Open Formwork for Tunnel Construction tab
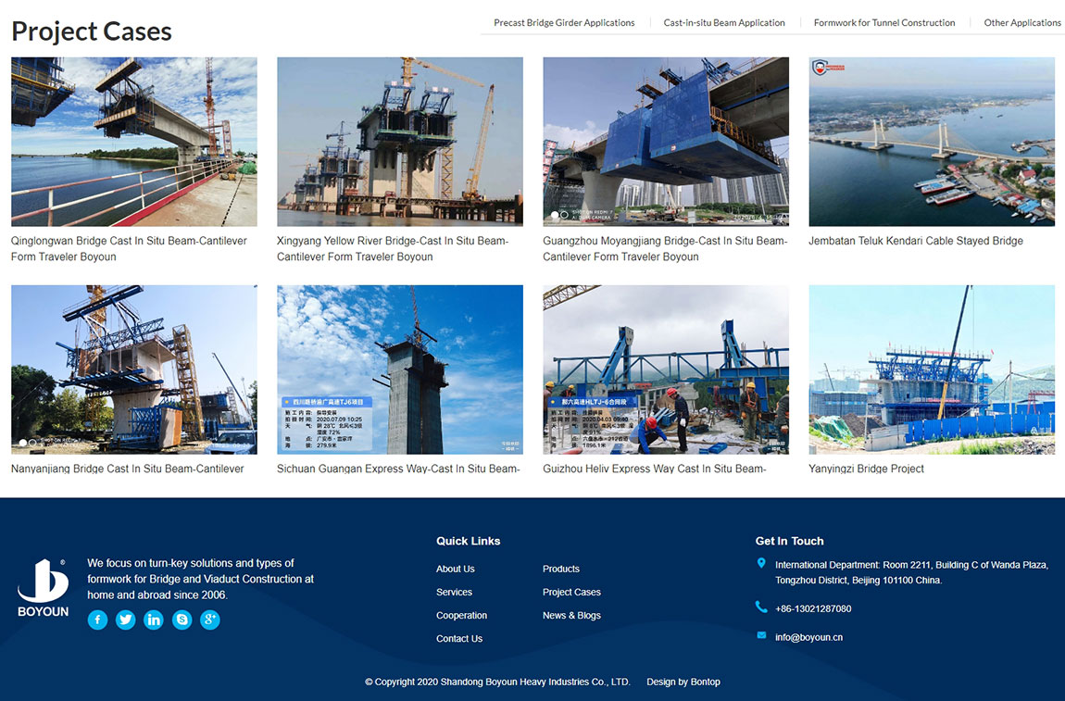 tap(883, 23)
